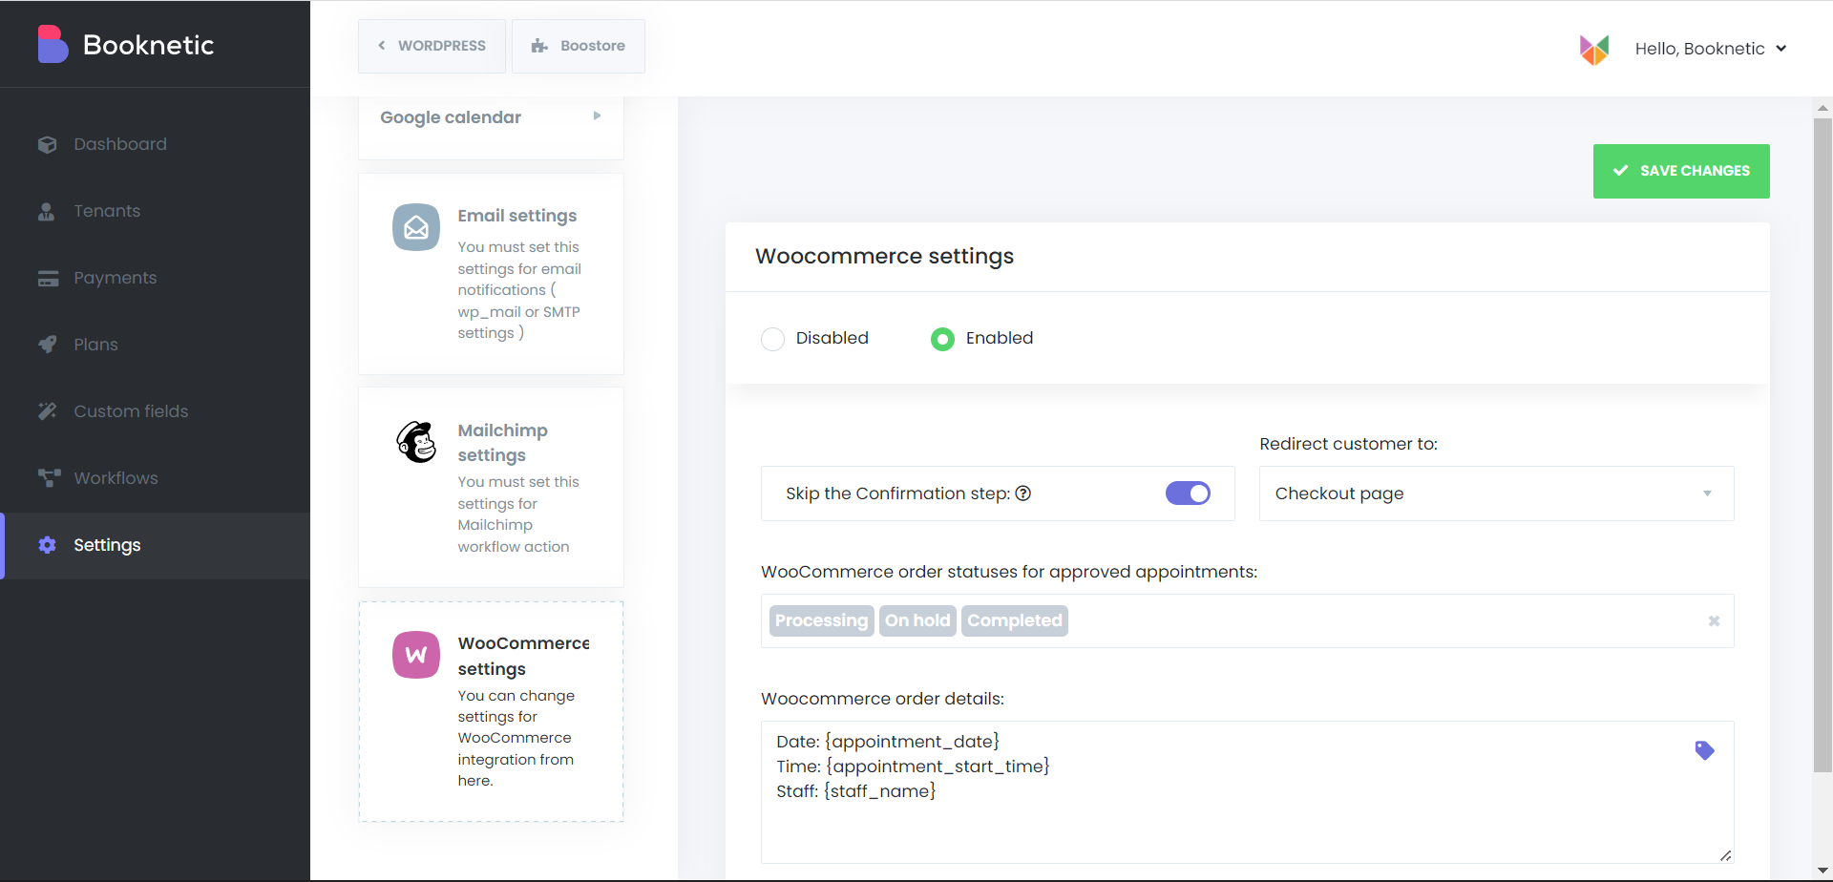This screenshot has width=1833, height=882.
Task: Click the Workflows diagram icon
Action: point(49,478)
